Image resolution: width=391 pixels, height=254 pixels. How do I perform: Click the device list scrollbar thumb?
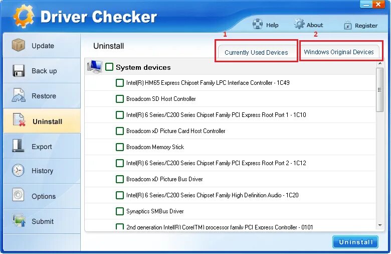click(380, 90)
